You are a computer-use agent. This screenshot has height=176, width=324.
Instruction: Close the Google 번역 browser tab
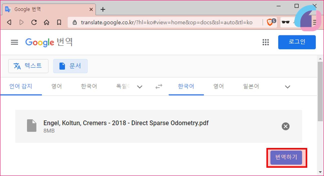coord(91,10)
